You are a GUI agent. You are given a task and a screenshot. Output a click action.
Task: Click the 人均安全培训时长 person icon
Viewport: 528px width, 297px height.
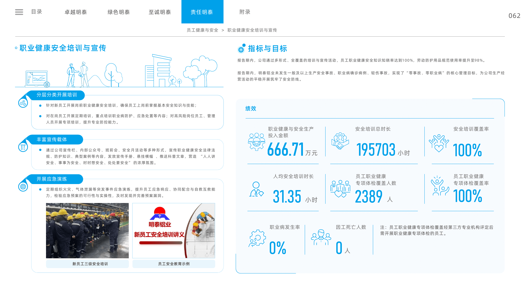[256, 189]
